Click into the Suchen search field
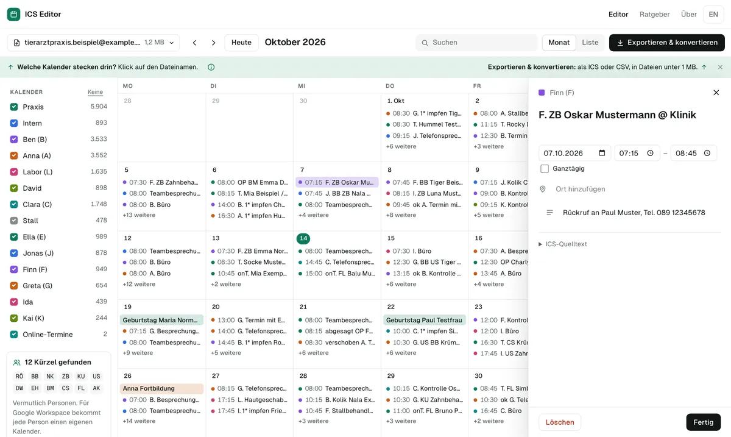This screenshot has height=437, width=731. click(476, 43)
